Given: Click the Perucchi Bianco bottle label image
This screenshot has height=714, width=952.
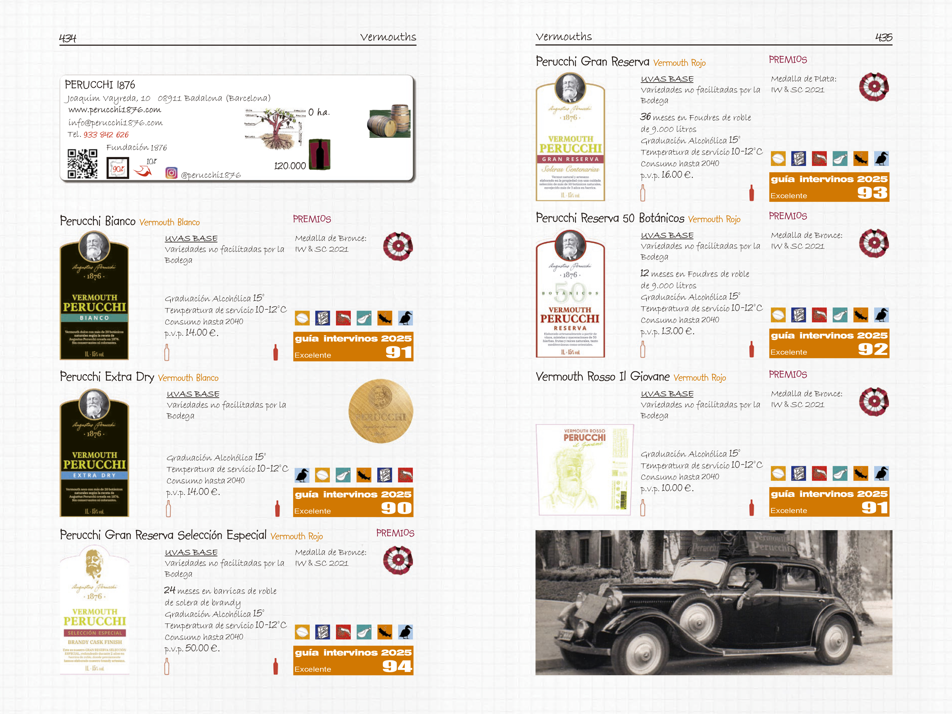Looking at the screenshot, I should [94, 296].
